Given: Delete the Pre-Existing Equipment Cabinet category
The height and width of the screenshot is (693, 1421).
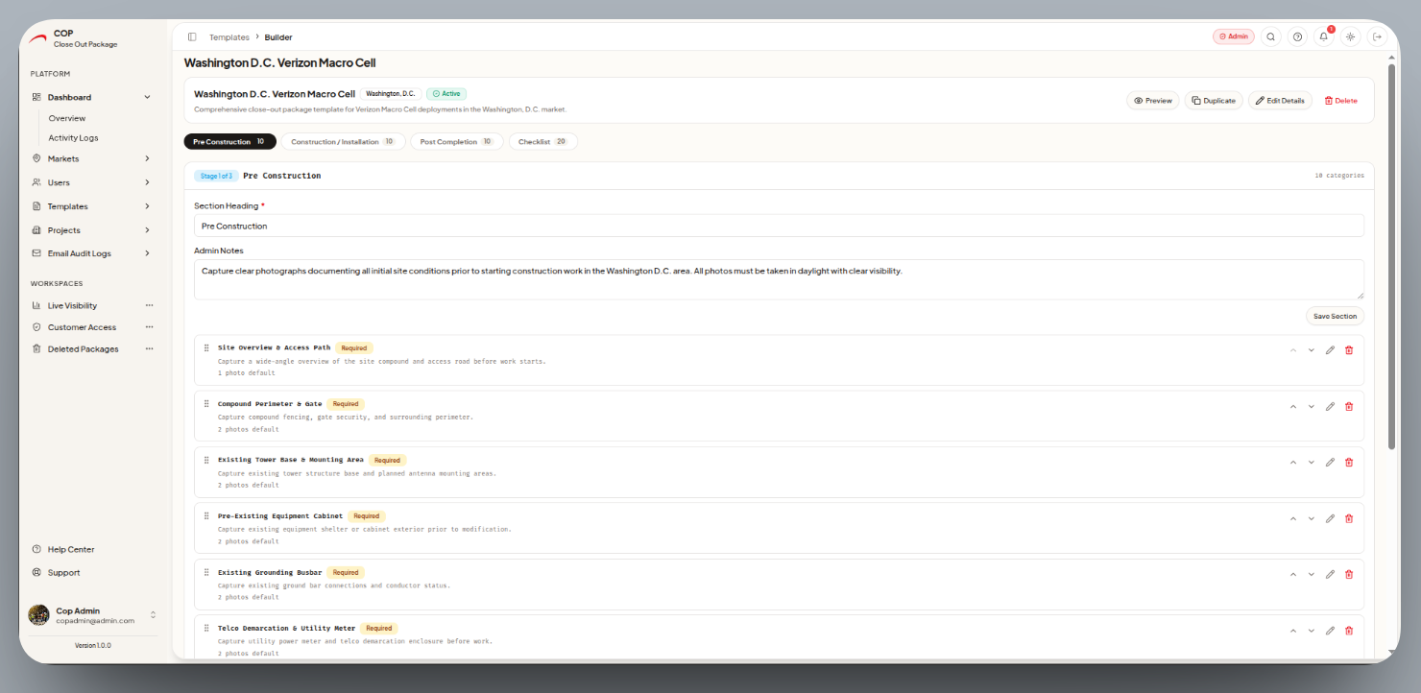Looking at the screenshot, I should [x=1349, y=518].
